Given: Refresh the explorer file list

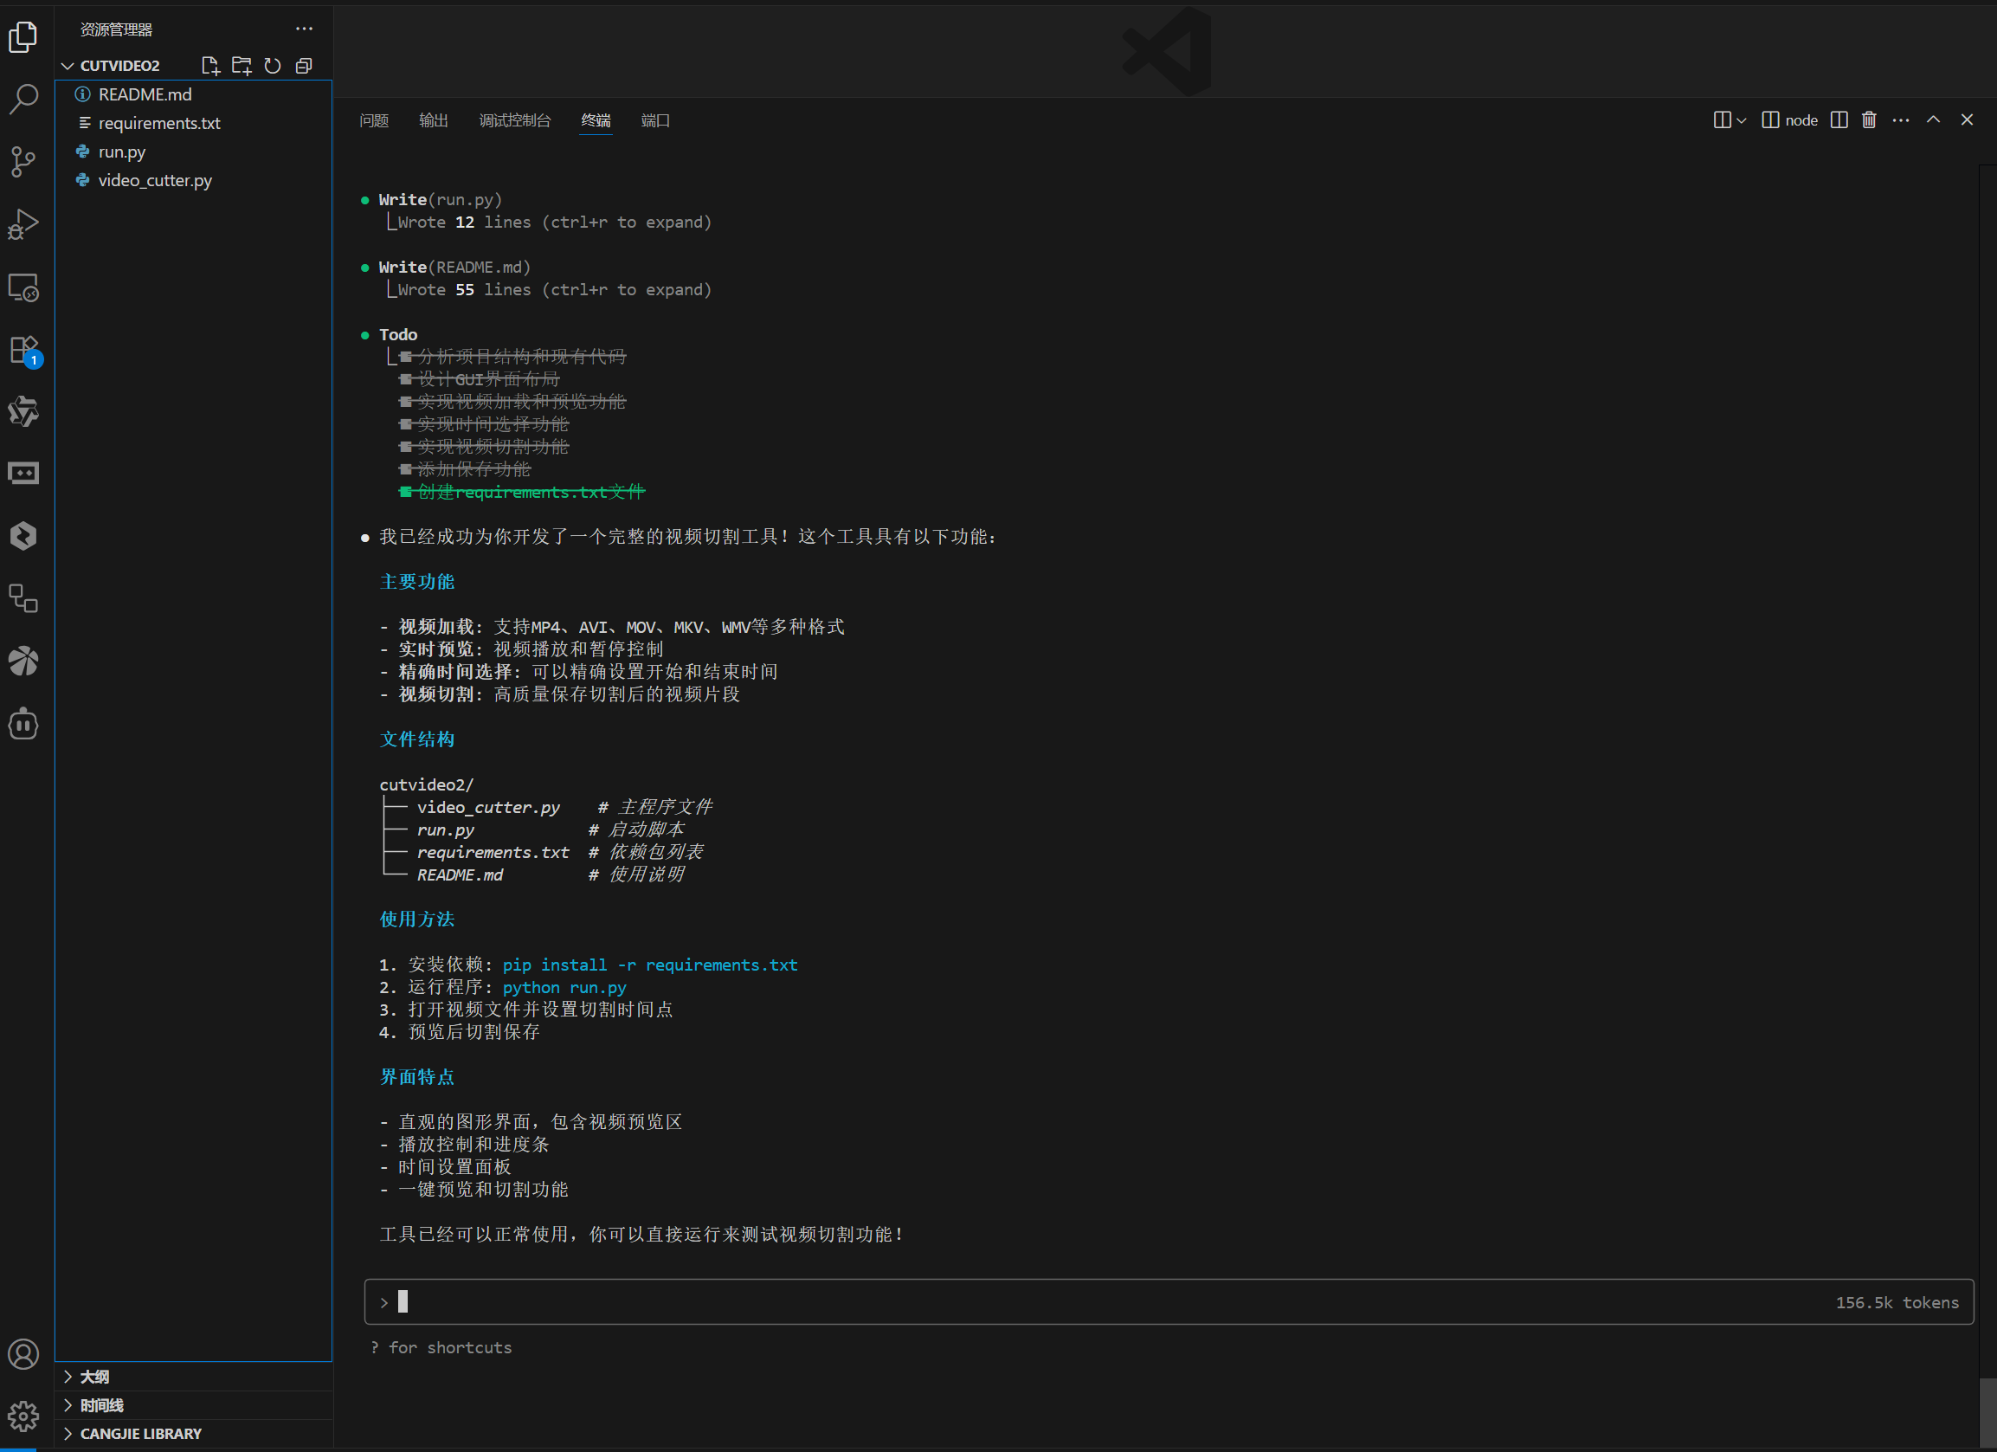Looking at the screenshot, I should pyautogui.click(x=273, y=66).
